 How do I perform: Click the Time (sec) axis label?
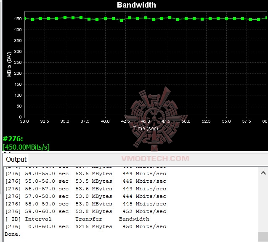(x=146, y=128)
